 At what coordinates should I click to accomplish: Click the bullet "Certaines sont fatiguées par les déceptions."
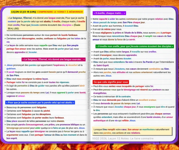coord(29,114)
